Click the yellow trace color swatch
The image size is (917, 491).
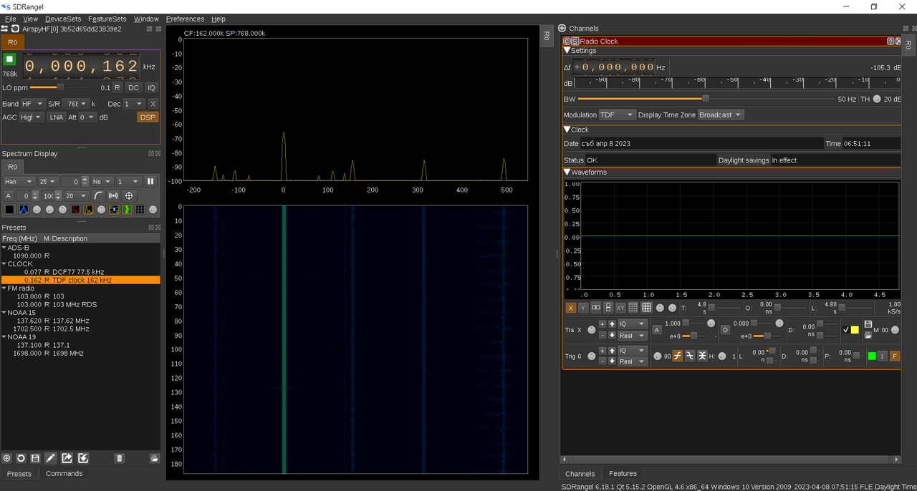pyautogui.click(x=855, y=330)
